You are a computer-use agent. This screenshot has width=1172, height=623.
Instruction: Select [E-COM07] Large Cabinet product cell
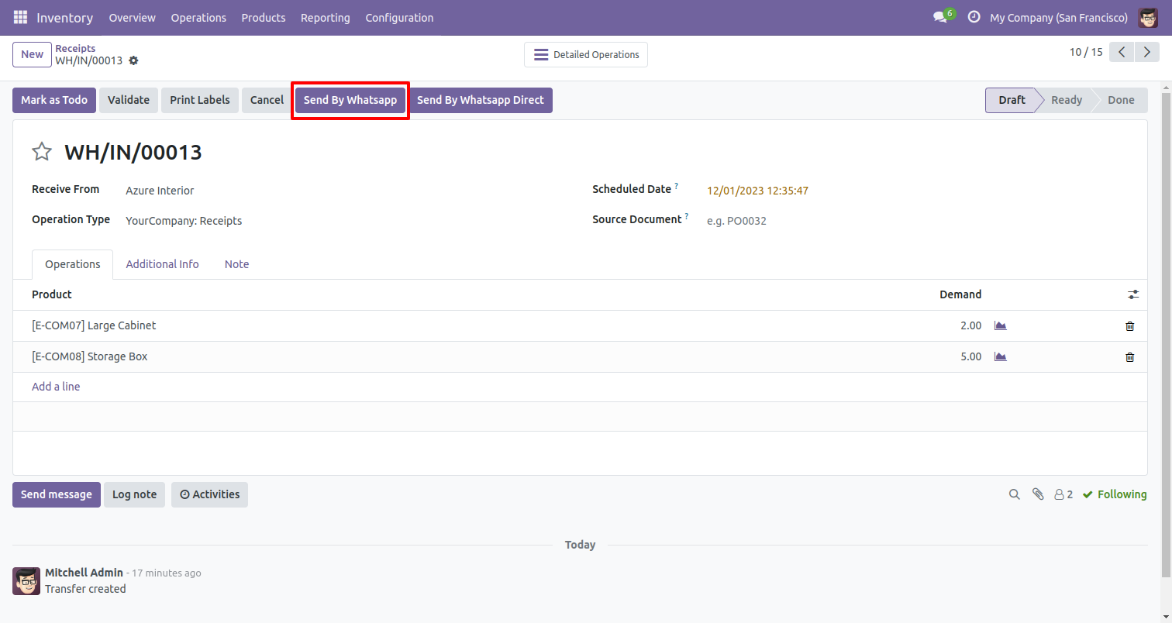(94, 326)
